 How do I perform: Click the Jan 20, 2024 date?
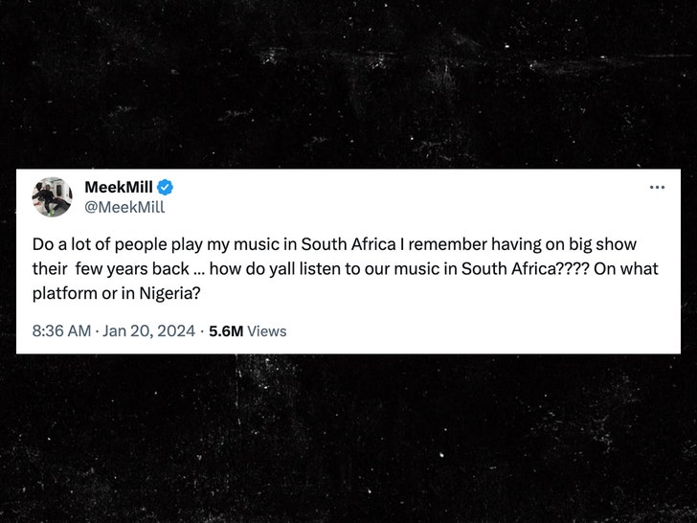[x=148, y=330]
